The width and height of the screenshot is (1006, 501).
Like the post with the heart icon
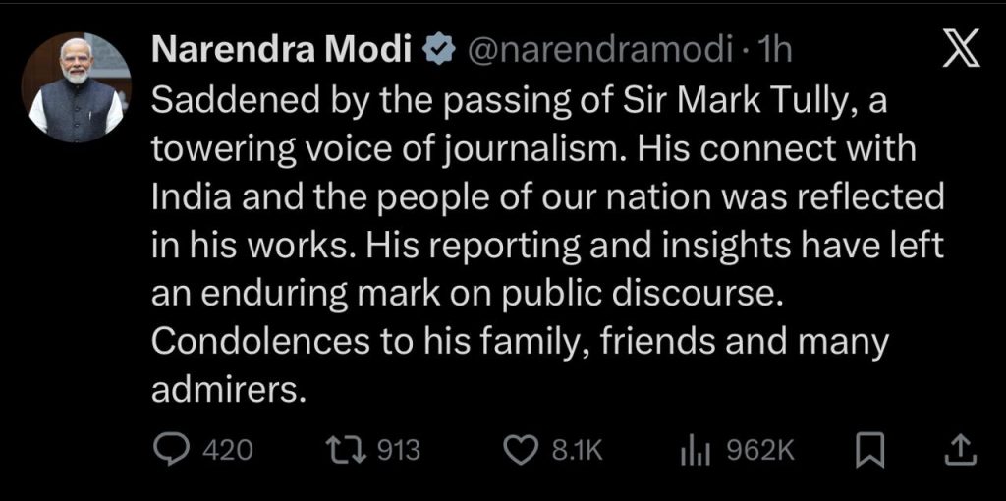pos(518,450)
